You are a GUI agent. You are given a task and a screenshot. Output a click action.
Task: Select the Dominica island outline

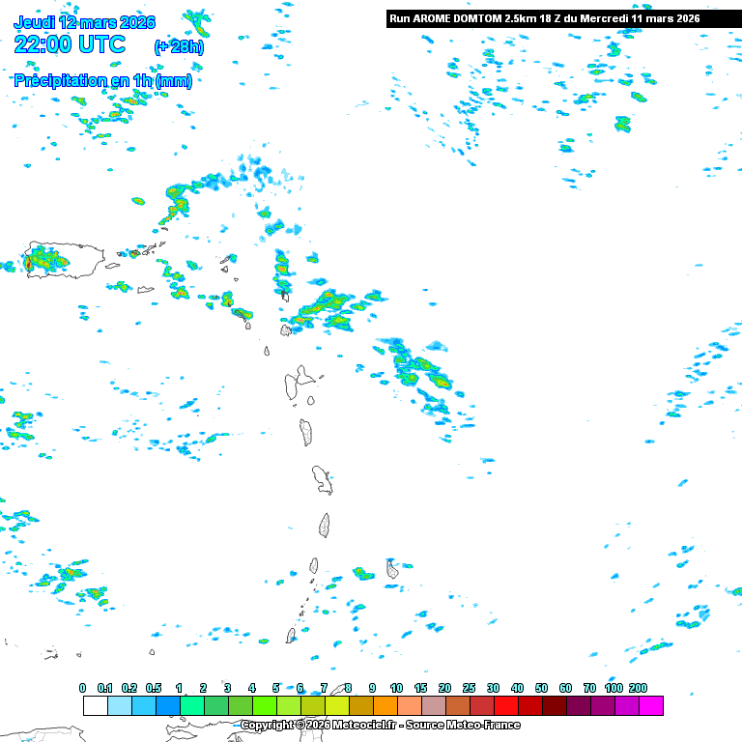click(307, 432)
